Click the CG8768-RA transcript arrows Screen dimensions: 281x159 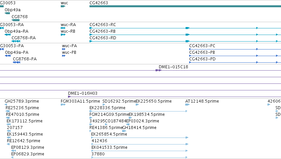point(16,41)
